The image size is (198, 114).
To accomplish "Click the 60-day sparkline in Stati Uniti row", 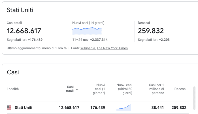I will pyautogui.click(x=124, y=108).
